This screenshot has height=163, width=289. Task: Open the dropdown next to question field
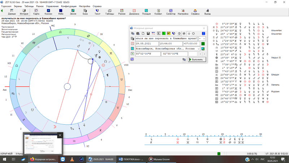(203, 38)
